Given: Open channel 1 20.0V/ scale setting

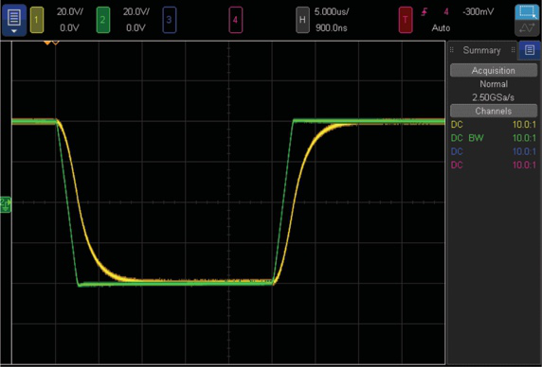Looking at the screenshot, I should 70,12.
